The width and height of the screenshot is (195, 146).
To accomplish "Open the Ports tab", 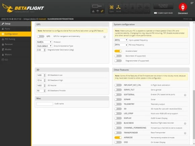I will 15,29.
